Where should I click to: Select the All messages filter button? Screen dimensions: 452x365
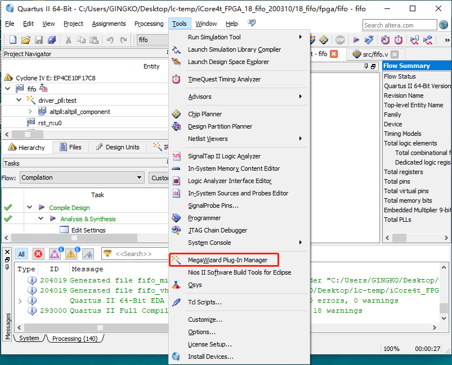21,254
